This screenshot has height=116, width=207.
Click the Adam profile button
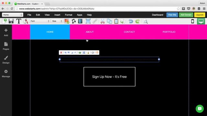202,3
